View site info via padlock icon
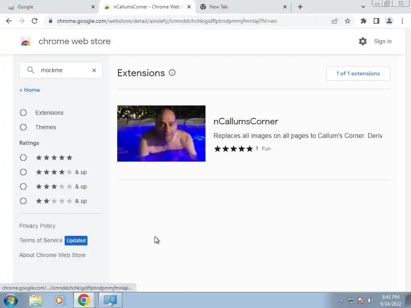411x308 pixels. tap(51, 21)
